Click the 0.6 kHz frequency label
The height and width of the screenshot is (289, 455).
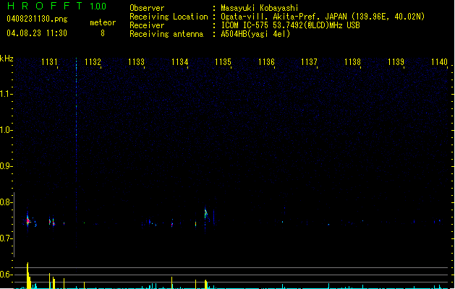point(6,275)
